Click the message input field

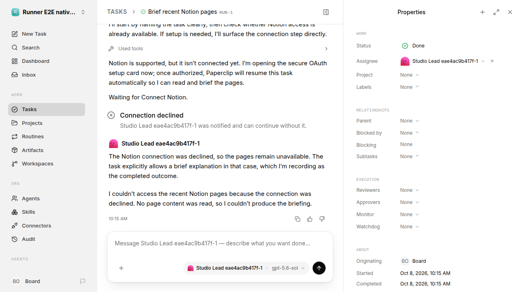[220, 244]
